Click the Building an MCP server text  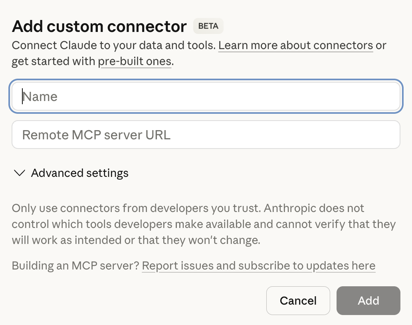pyautogui.click(x=76, y=266)
